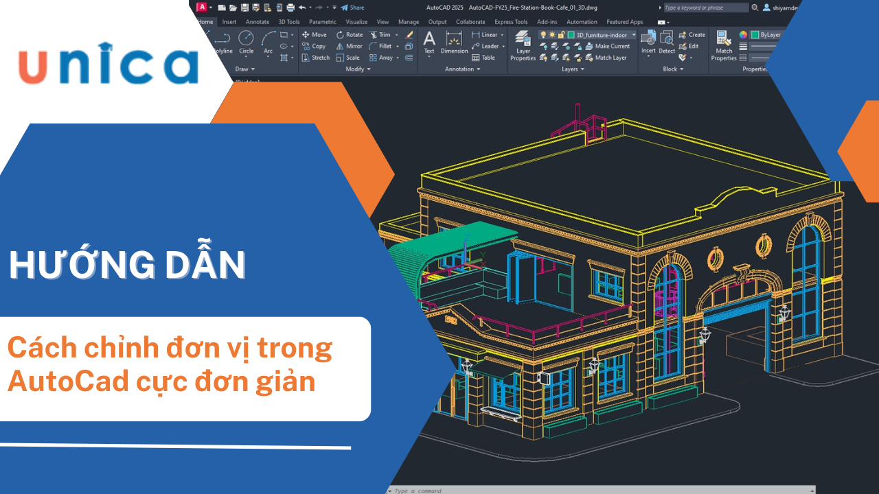Select the Dimension tool
Viewport: 879px width, 494px height.
coord(454,42)
